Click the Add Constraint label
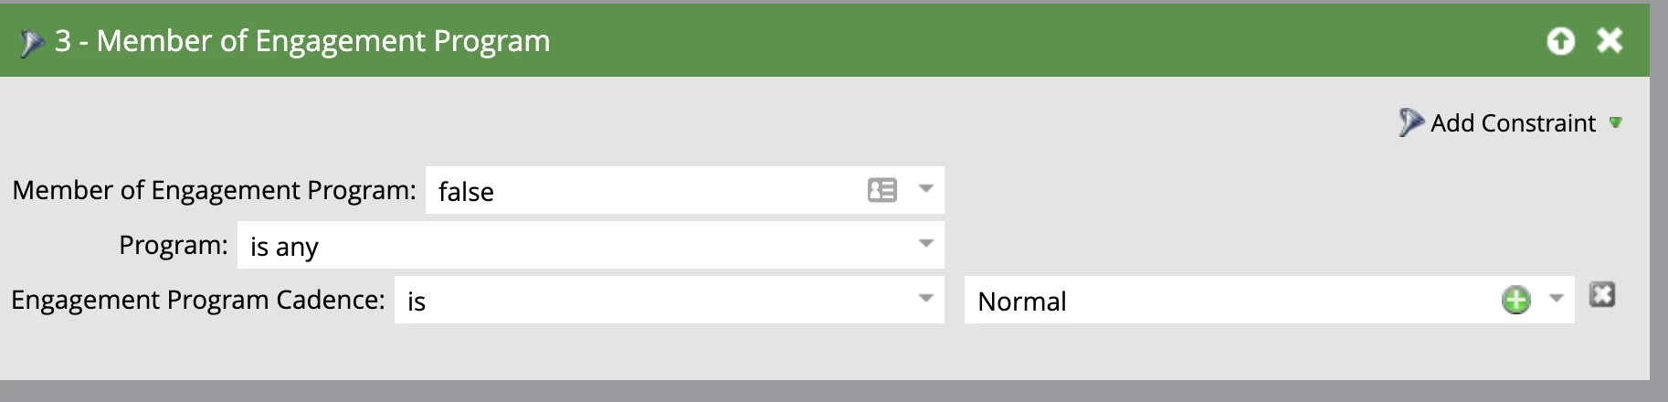1668x402 pixels. 1513,123
